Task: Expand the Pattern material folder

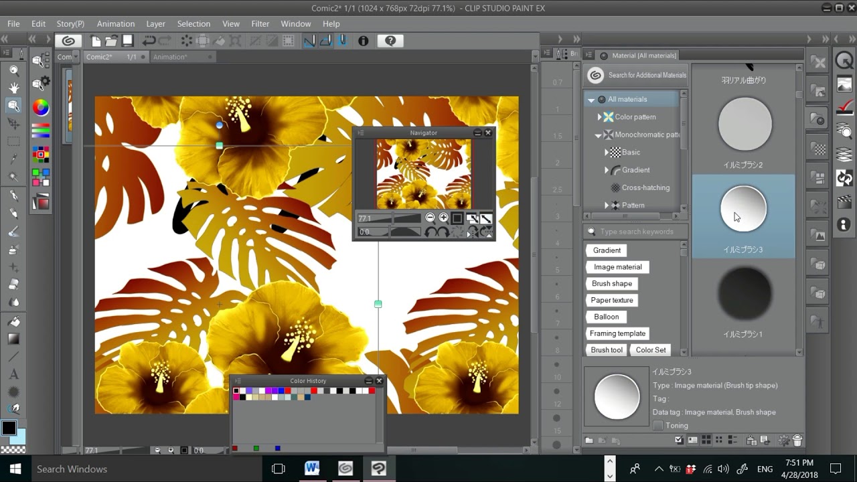Action: click(607, 206)
